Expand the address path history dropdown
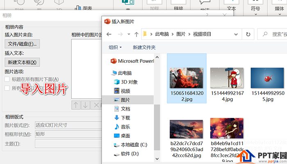Viewport: 287px width, 164px height. coord(236,34)
